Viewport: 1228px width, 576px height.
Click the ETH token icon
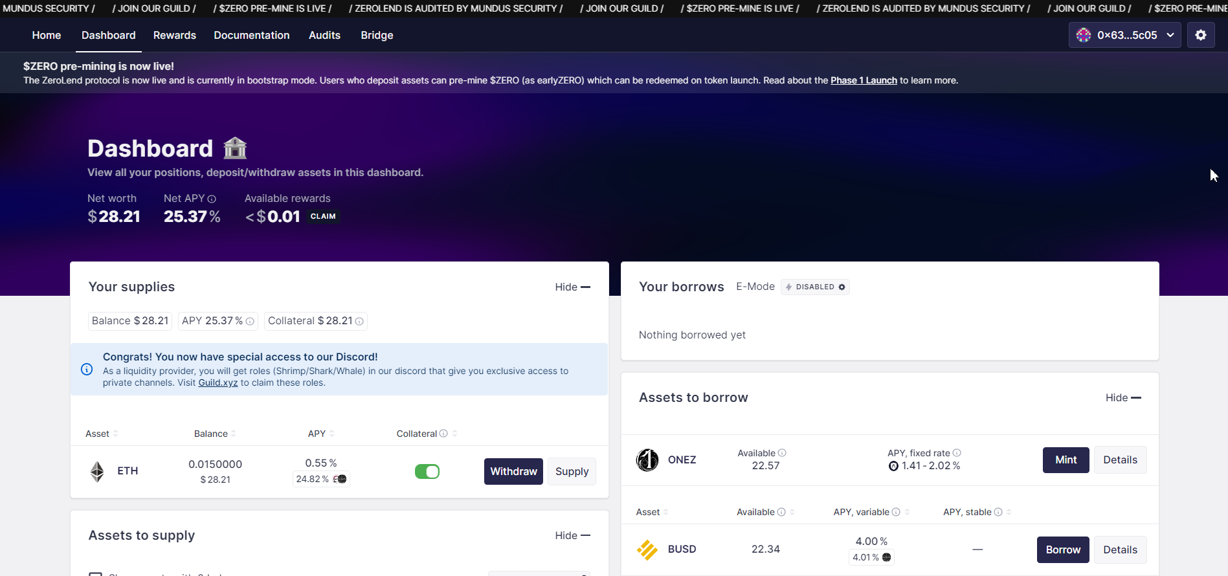[97, 471]
